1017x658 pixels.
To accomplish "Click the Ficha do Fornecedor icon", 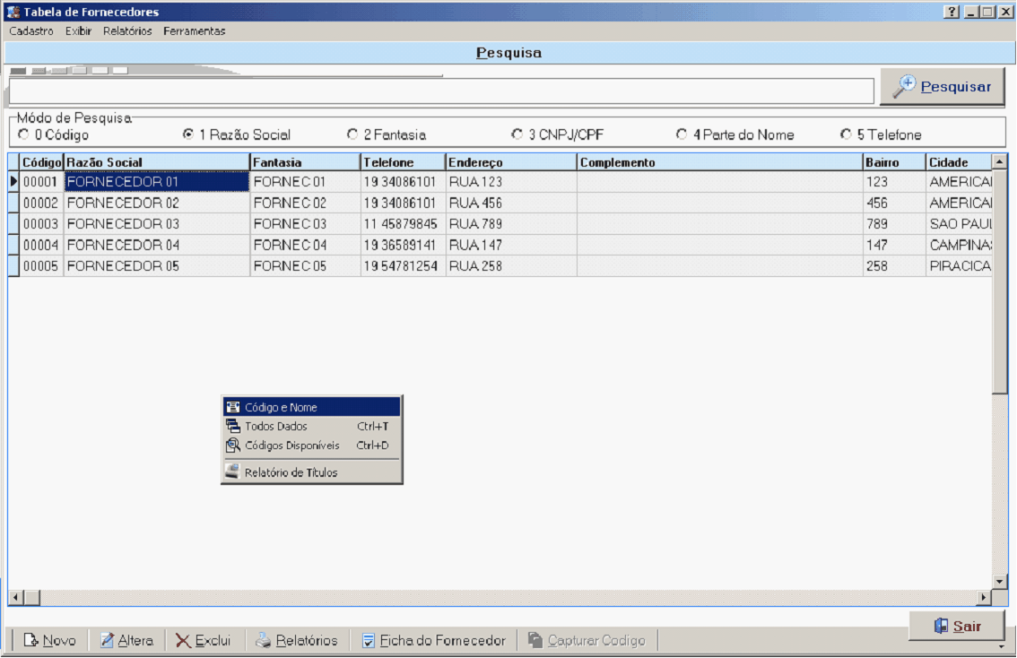I will (368, 640).
